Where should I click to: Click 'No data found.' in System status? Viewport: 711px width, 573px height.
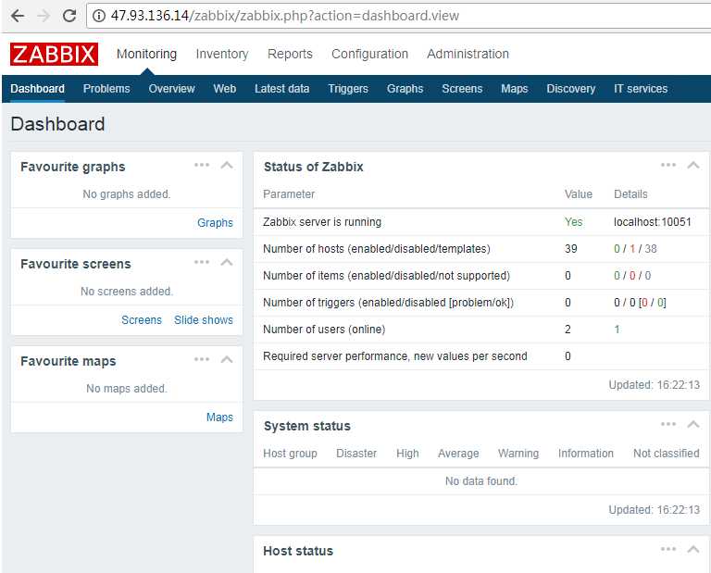coord(481,481)
